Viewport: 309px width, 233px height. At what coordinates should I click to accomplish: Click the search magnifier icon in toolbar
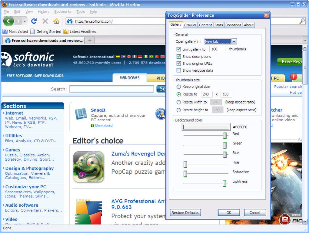302,21
